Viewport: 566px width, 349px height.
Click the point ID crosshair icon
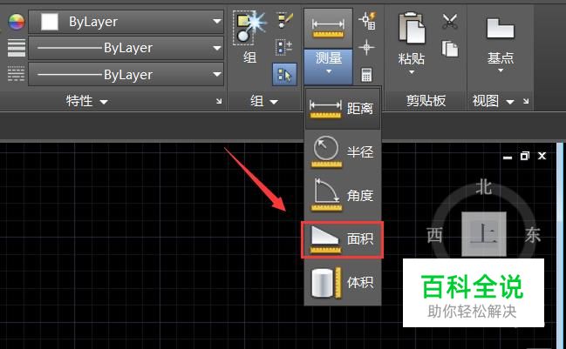[x=366, y=48]
